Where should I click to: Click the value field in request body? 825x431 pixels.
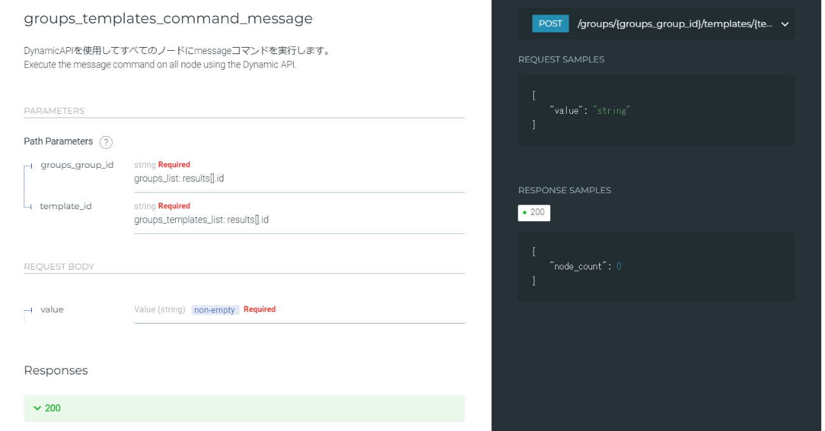point(52,310)
